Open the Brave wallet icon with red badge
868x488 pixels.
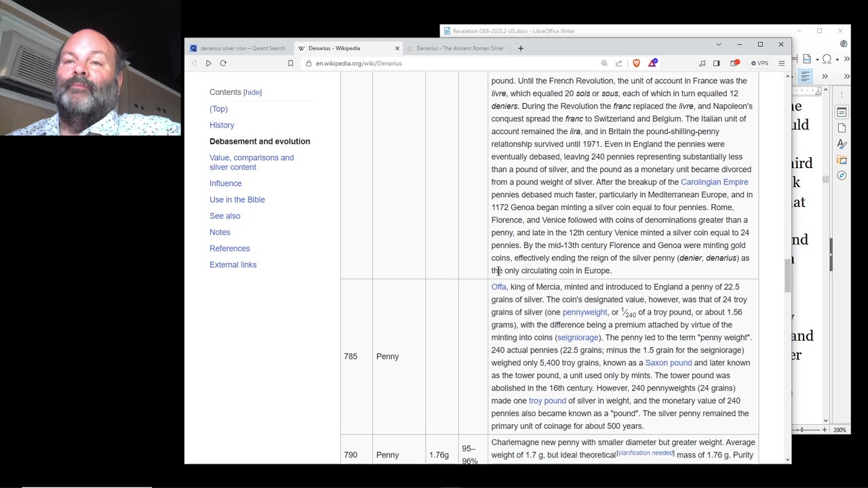734,63
